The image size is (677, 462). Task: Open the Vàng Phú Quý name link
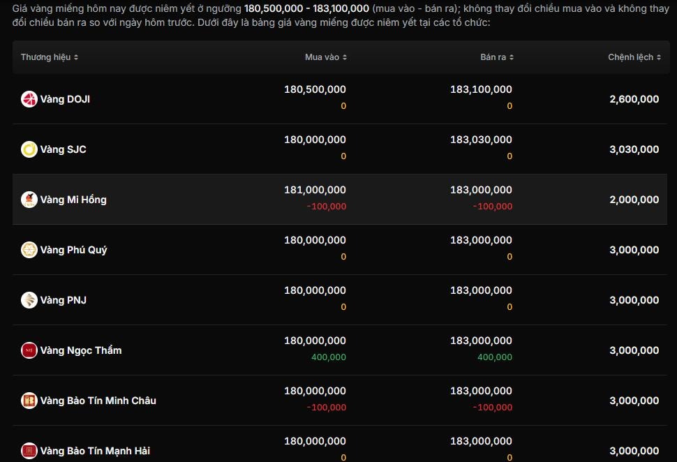click(x=73, y=250)
